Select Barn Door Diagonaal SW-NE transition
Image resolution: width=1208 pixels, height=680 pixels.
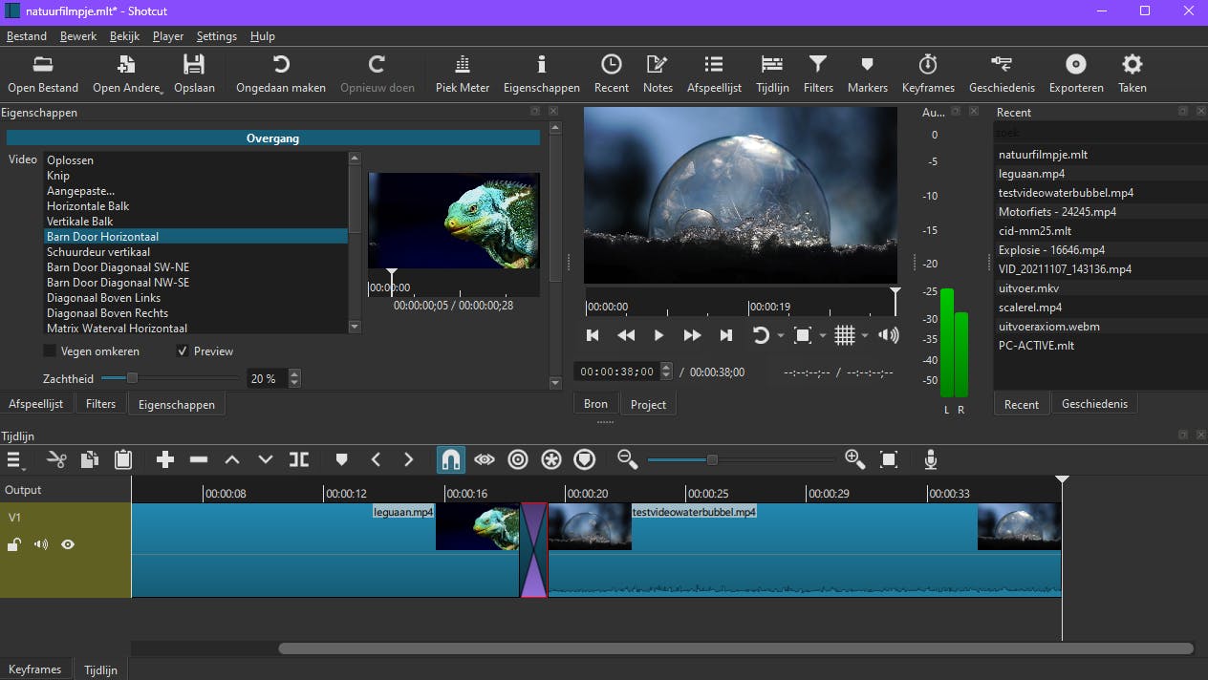[118, 267]
